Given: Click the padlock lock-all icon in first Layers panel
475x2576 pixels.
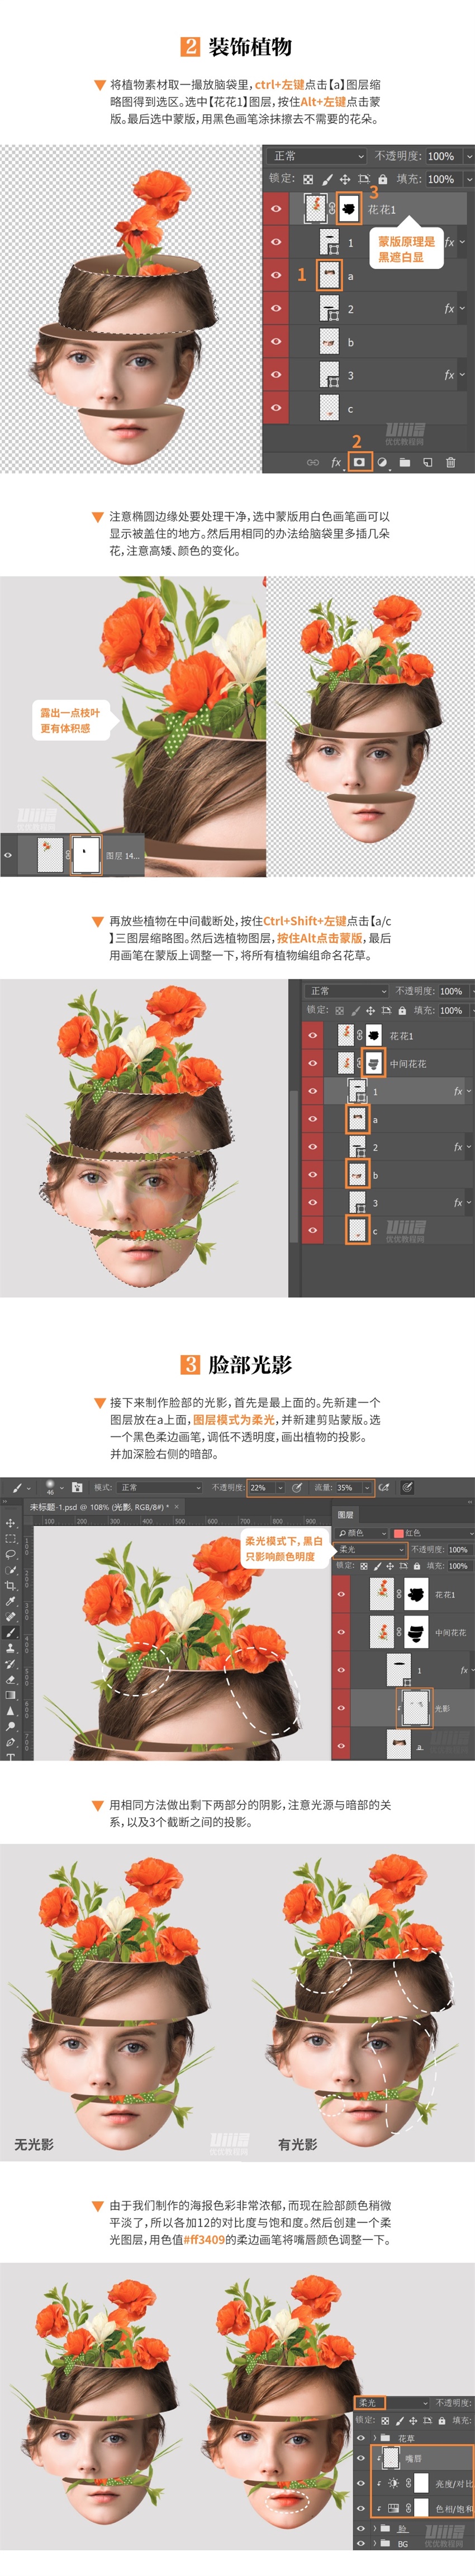Looking at the screenshot, I should click(x=382, y=179).
